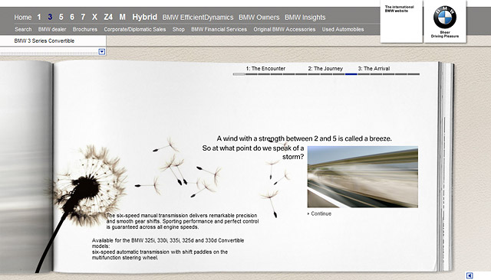Open the M models menu item
Screen dimensions: 491x280
click(x=123, y=17)
